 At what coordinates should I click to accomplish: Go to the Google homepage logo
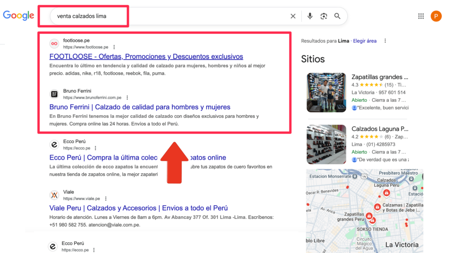[x=18, y=15]
